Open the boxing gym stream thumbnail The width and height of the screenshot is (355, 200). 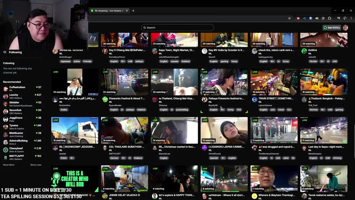pos(274,130)
